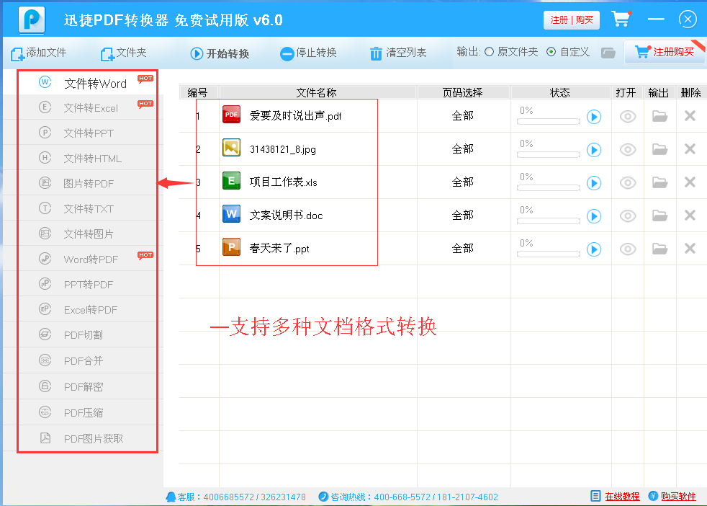Click the PDF图片获取 sidebar icon

pos(45,438)
